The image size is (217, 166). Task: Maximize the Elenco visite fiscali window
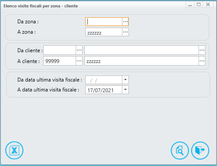pyautogui.click(x=198, y=5)
